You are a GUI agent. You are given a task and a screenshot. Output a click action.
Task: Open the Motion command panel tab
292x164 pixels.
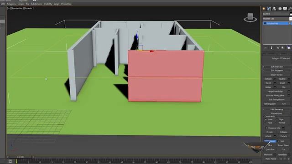click(280, 9)
